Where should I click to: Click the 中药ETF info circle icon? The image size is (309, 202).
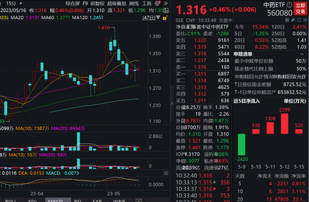[289, 4]
